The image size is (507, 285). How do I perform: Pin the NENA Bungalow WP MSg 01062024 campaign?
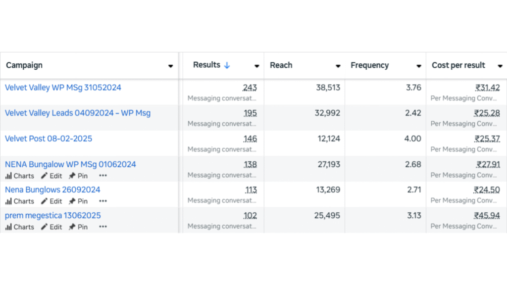coord(78,176)
